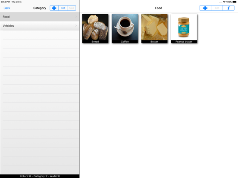Image resolution: width=238 pixels, height=178 pixels.
Task: Click the battery indicator in status bar
Action: 235,2
